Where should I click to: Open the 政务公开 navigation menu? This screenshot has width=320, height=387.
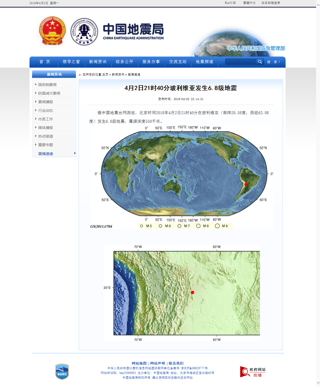point(124,62)
